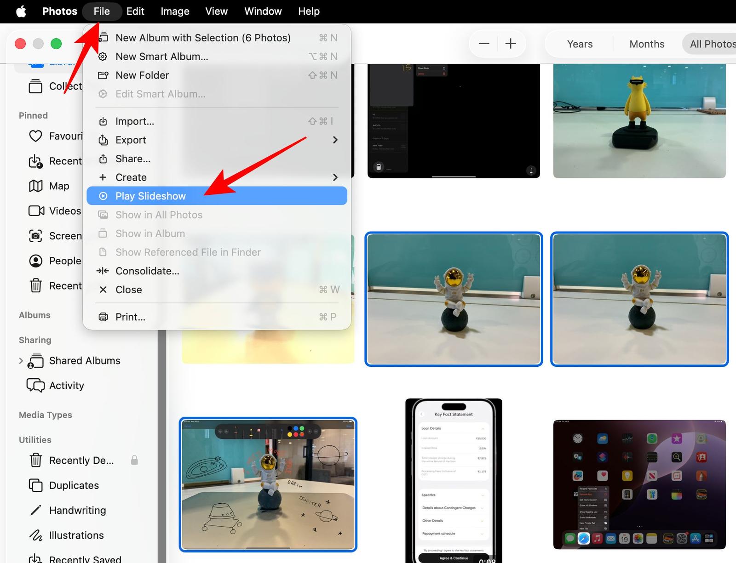The height and width of the screenshot is (563, 736).
Task: Click the Handwriting pencil icon
Action: click(35, 510)
